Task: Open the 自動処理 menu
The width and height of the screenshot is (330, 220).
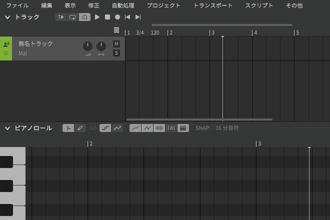Action: coord(123,5)
